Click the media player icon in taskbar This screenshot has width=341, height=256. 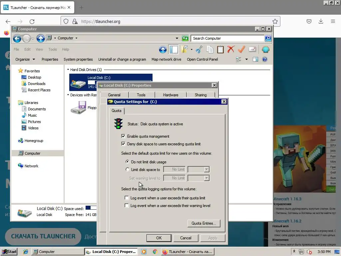click(x=144, y=252)
